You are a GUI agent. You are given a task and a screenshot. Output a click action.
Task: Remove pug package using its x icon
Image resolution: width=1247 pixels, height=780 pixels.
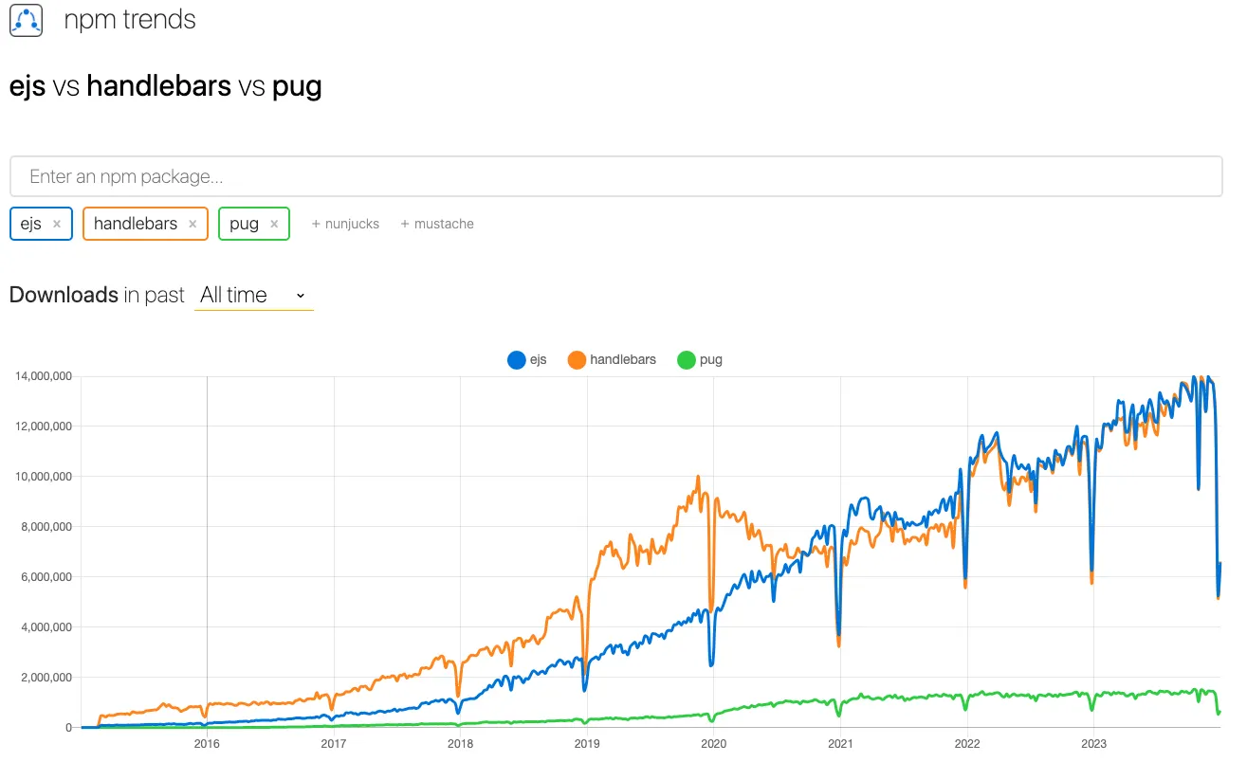click(274, 225)
